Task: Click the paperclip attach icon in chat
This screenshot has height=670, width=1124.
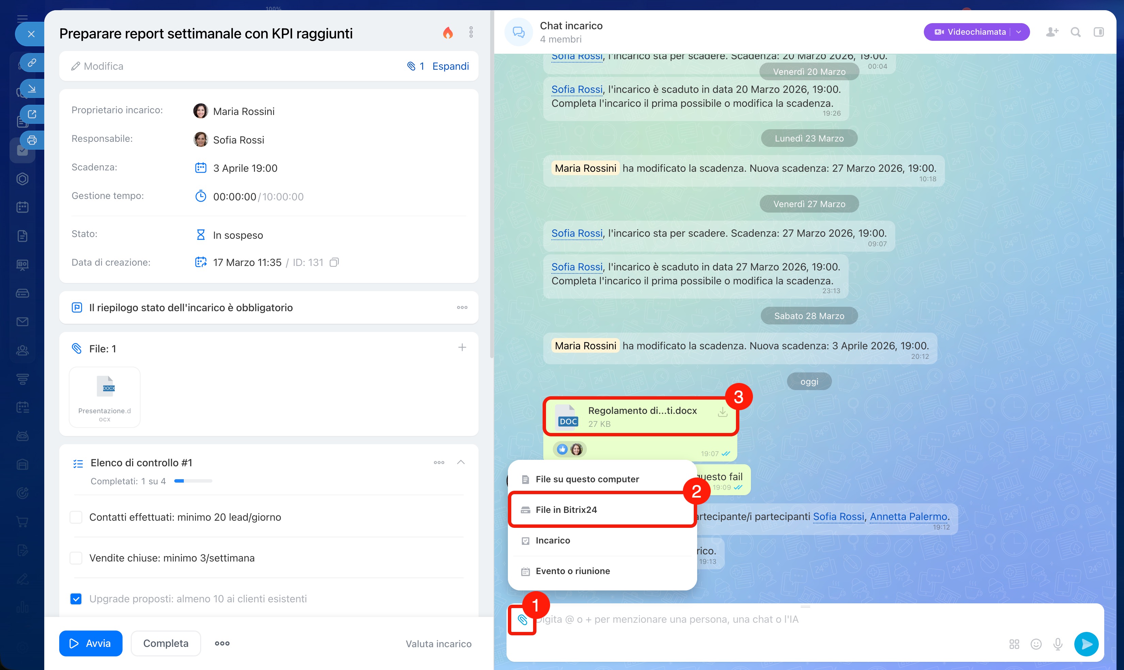Action: (x=522, y=620)
